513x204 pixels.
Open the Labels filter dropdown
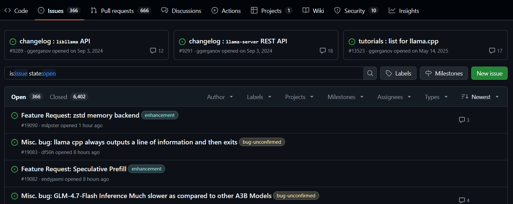point(259,97)
